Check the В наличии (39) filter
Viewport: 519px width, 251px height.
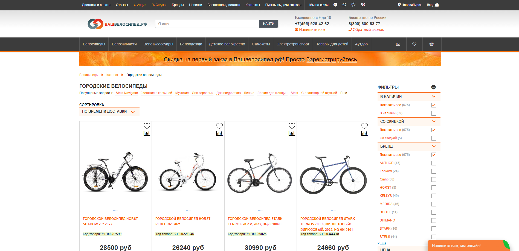pyautogui.click(x=434, y=113)
